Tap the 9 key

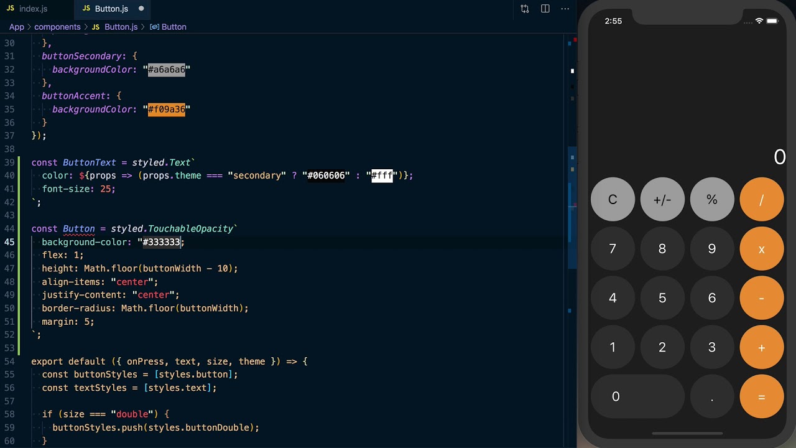tap(712, 249)
